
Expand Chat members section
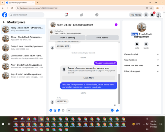click(x=142, y=60)
